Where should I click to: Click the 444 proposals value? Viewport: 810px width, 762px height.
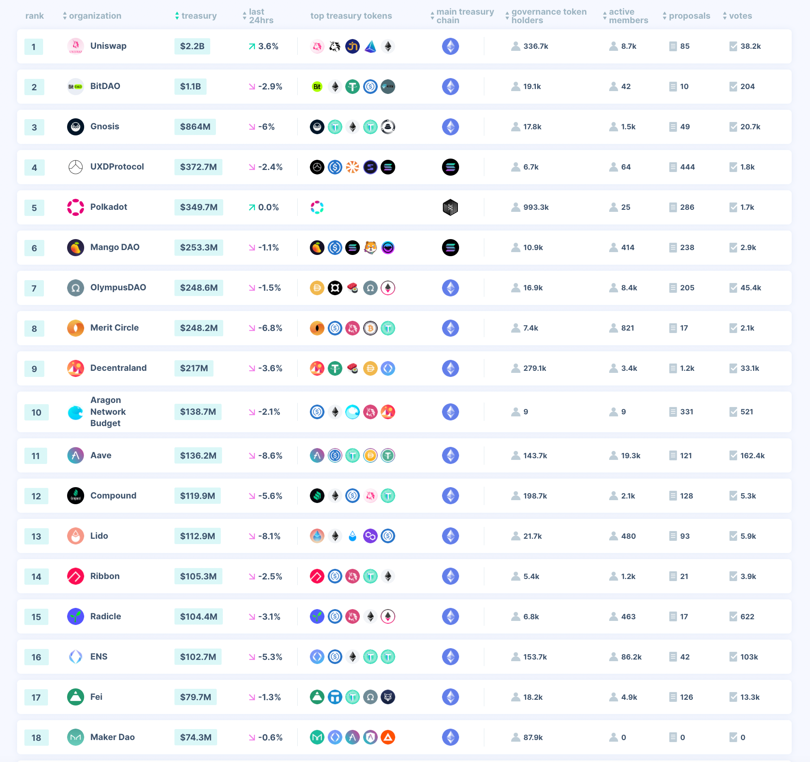tap(687, 167)
